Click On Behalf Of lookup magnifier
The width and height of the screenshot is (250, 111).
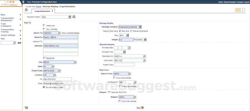[135, 82]
